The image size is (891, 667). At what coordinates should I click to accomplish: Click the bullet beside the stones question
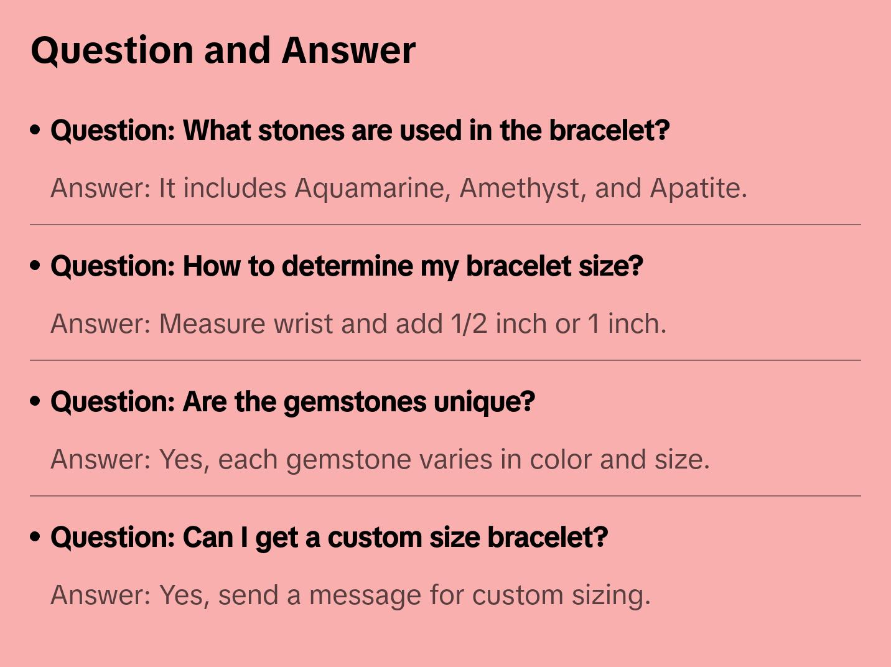click(x=35, y=130)
